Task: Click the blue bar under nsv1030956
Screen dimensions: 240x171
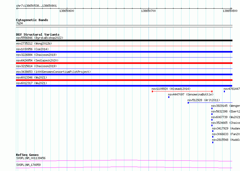Action: point(124,52)
